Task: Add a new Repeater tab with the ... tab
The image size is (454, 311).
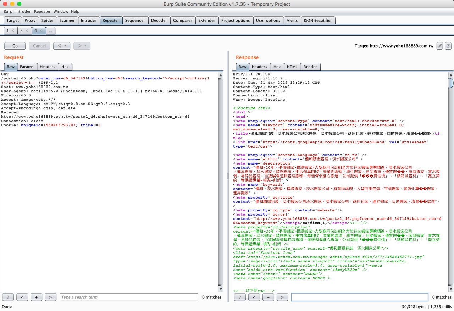Action: point(50,31)
